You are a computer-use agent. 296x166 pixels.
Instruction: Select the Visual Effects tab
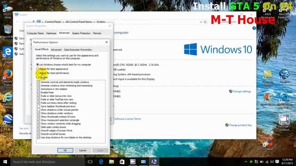(x=42, y=49)
